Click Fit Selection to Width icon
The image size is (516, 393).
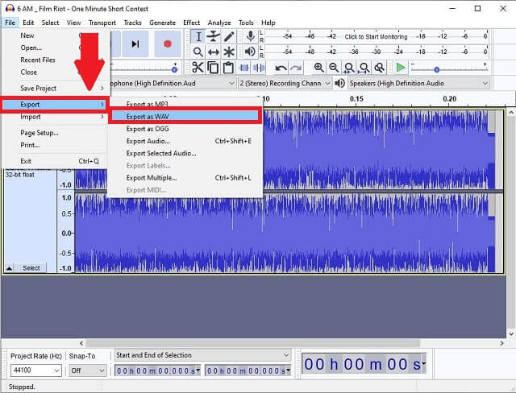click(349, 68)
